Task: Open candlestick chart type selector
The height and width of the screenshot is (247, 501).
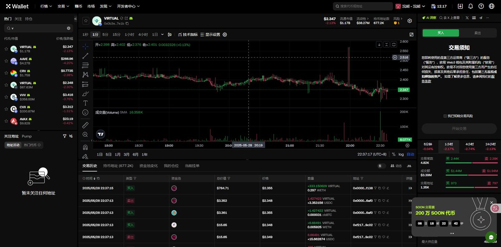Action: coord(170,35)
